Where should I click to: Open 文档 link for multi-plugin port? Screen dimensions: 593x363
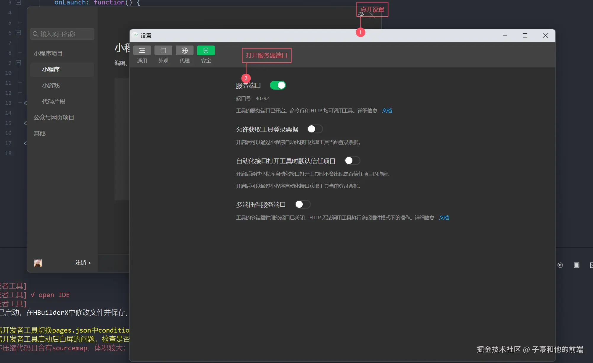[x=444, y=218]
